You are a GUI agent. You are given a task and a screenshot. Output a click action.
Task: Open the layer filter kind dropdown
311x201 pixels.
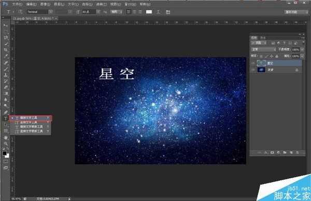259,43
